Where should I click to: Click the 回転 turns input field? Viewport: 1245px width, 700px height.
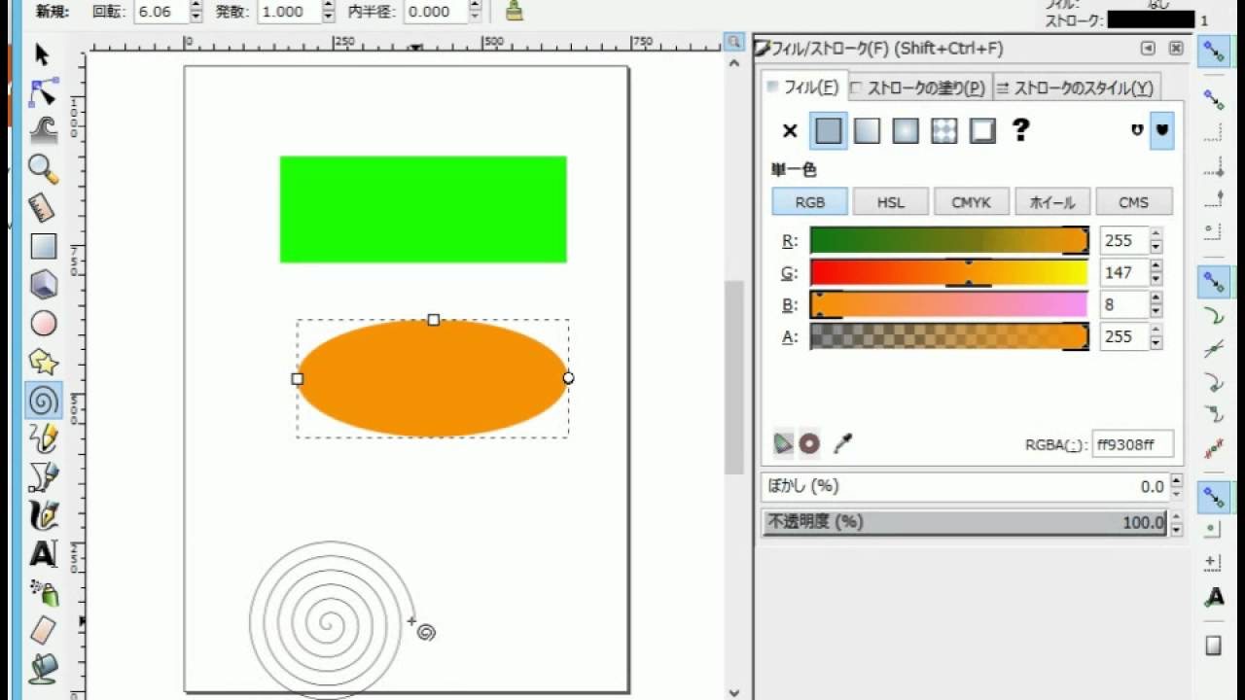click(x=160, y=12)
